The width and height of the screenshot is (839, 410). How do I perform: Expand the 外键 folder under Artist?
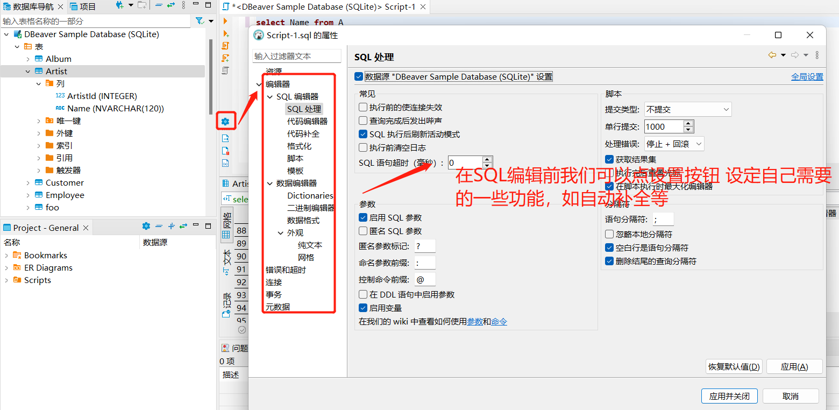point(39,133)
